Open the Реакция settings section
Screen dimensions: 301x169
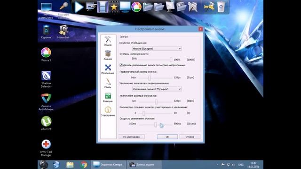tap(108, 97)
